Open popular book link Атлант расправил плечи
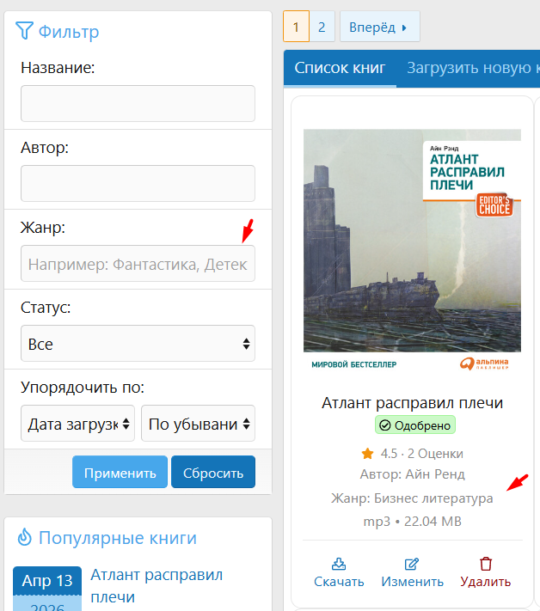The image size is (540, 611). 156,586
